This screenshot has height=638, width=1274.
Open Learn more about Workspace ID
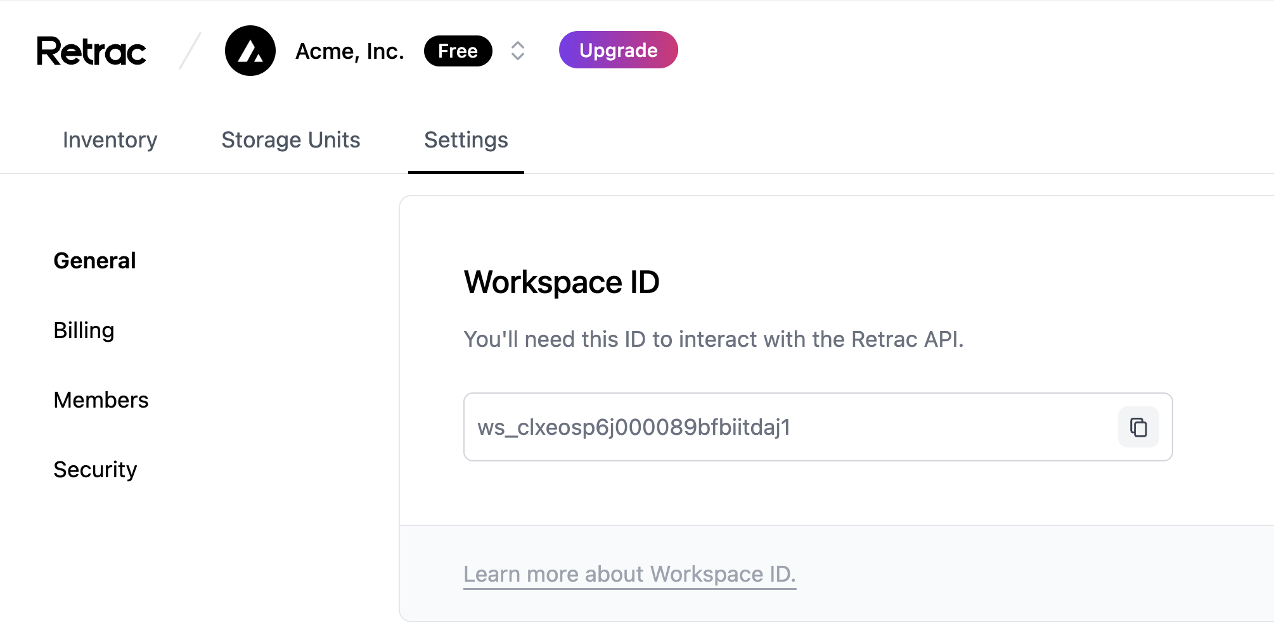pyautogui.click(x=629, y=574)
